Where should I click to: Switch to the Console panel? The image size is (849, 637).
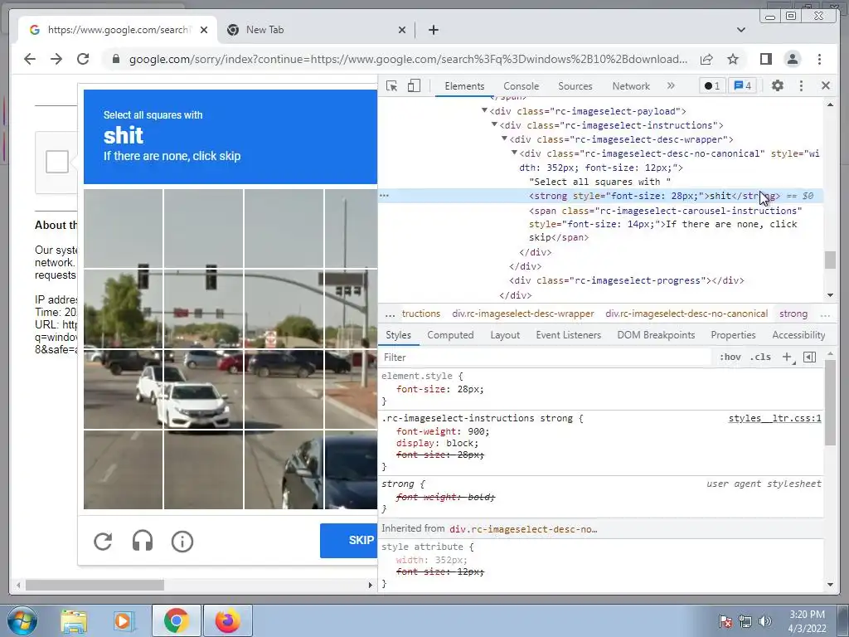521,86
